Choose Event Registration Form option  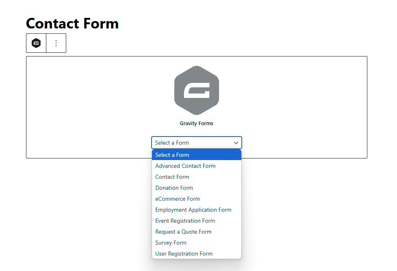197,221
